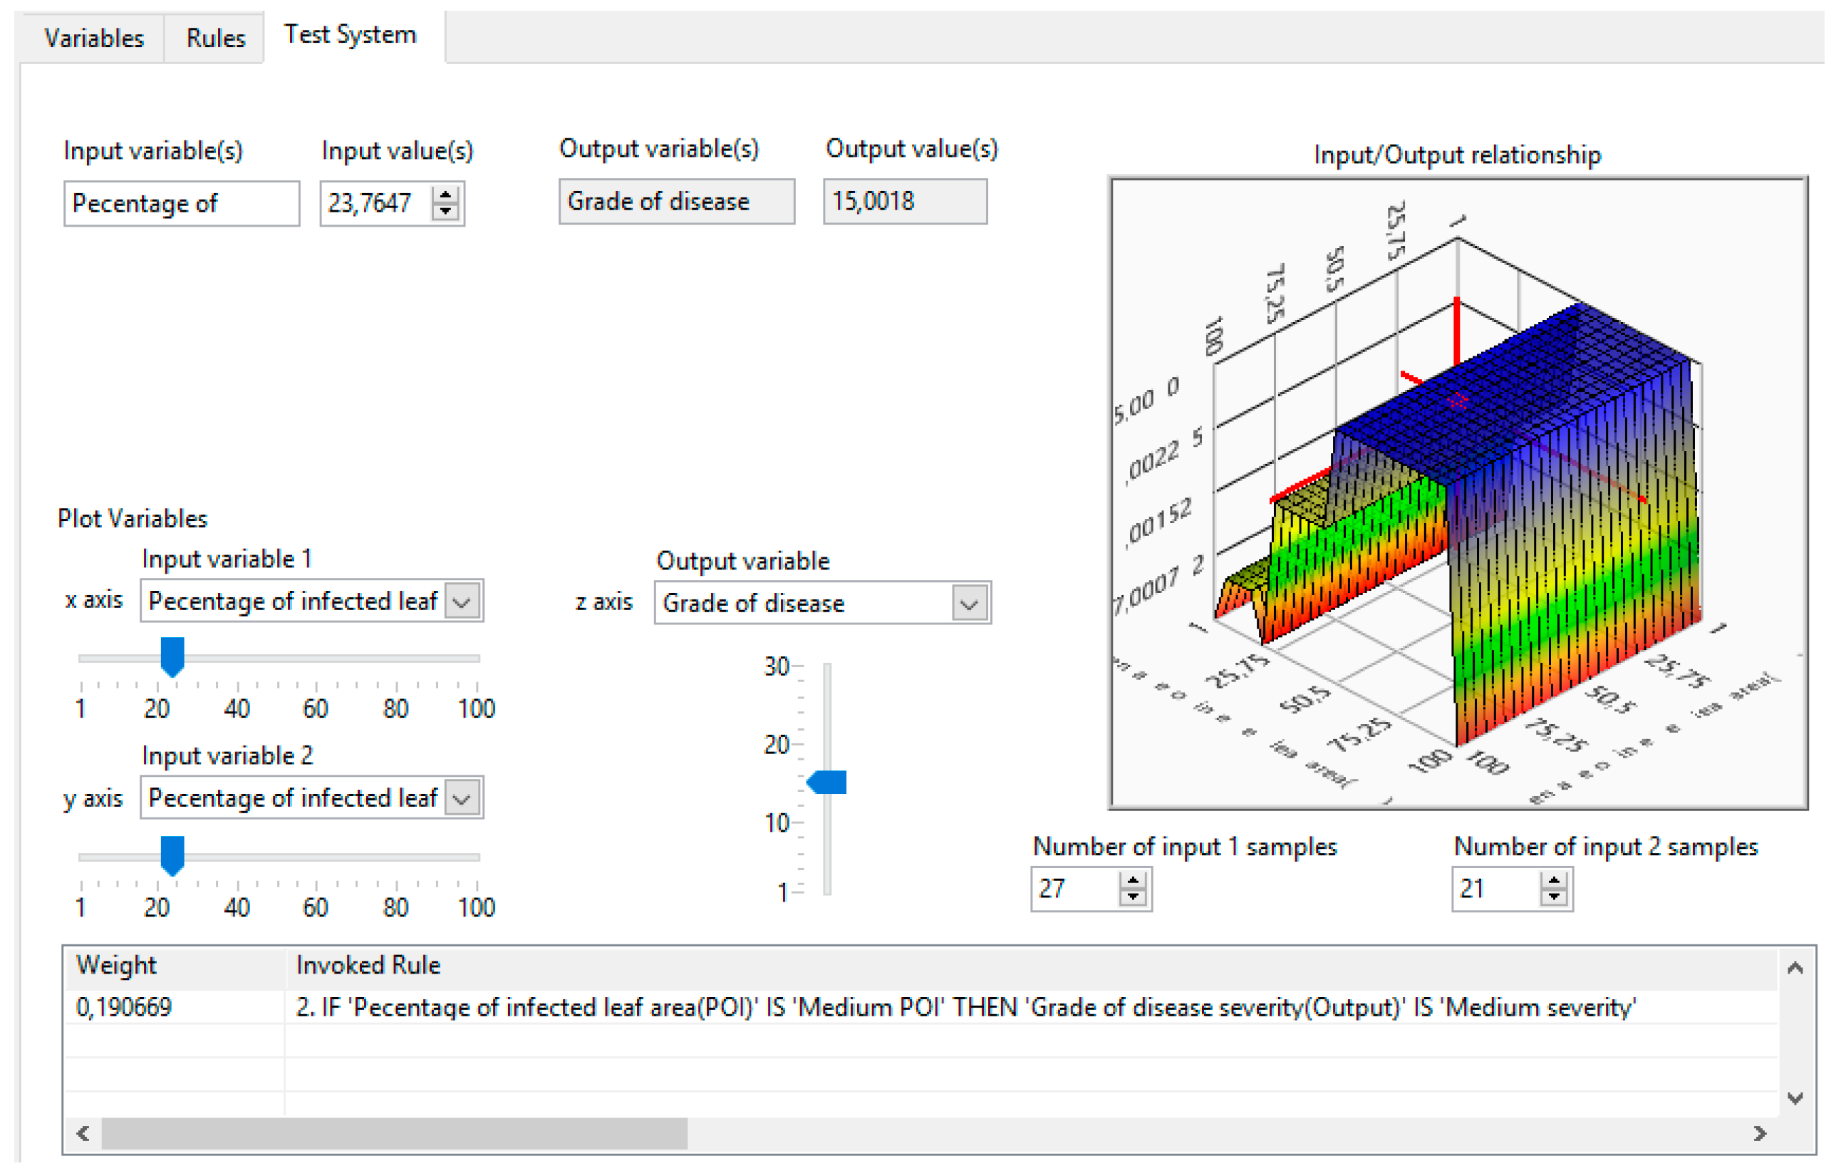The height and width of the screenshot is (1176, 1836).
Task: Increase number of input 2 samples
Action: tap(1554, 880)
